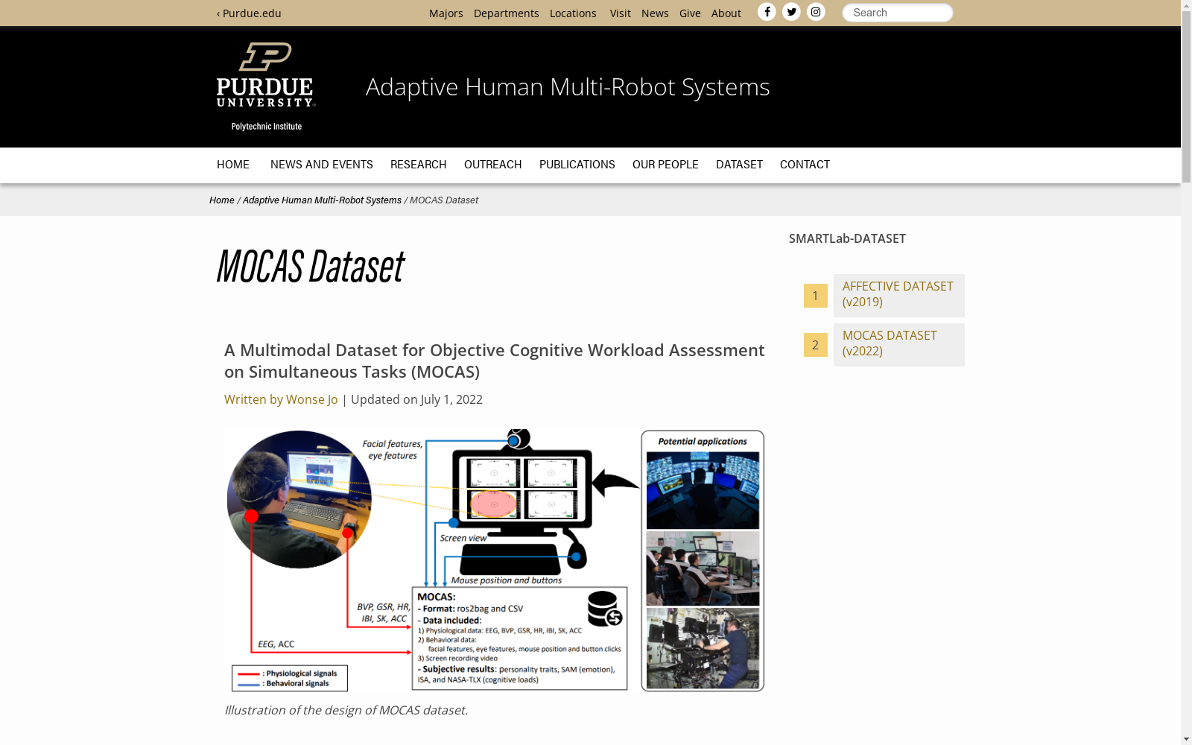Open the Locations link
Screen dimensions: 1192x745
pyautogui.click(x=573, y=13)
